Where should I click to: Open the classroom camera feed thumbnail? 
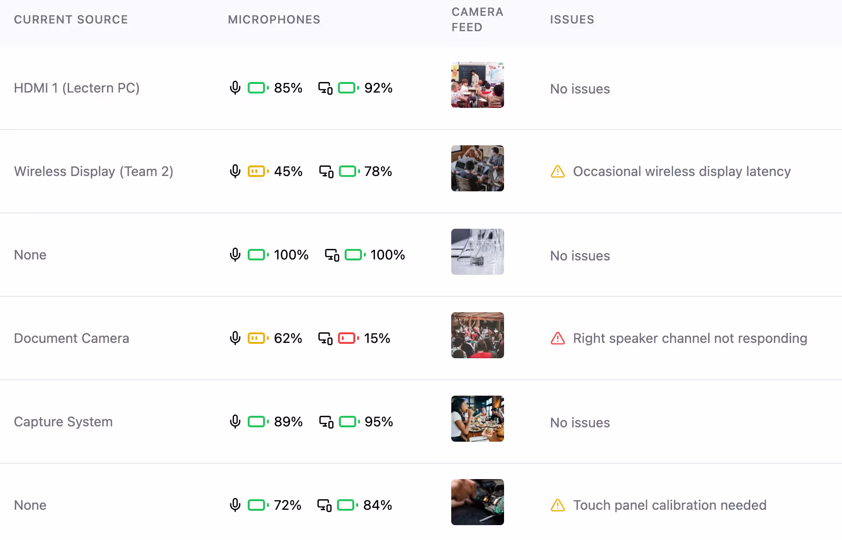point(477,85)
